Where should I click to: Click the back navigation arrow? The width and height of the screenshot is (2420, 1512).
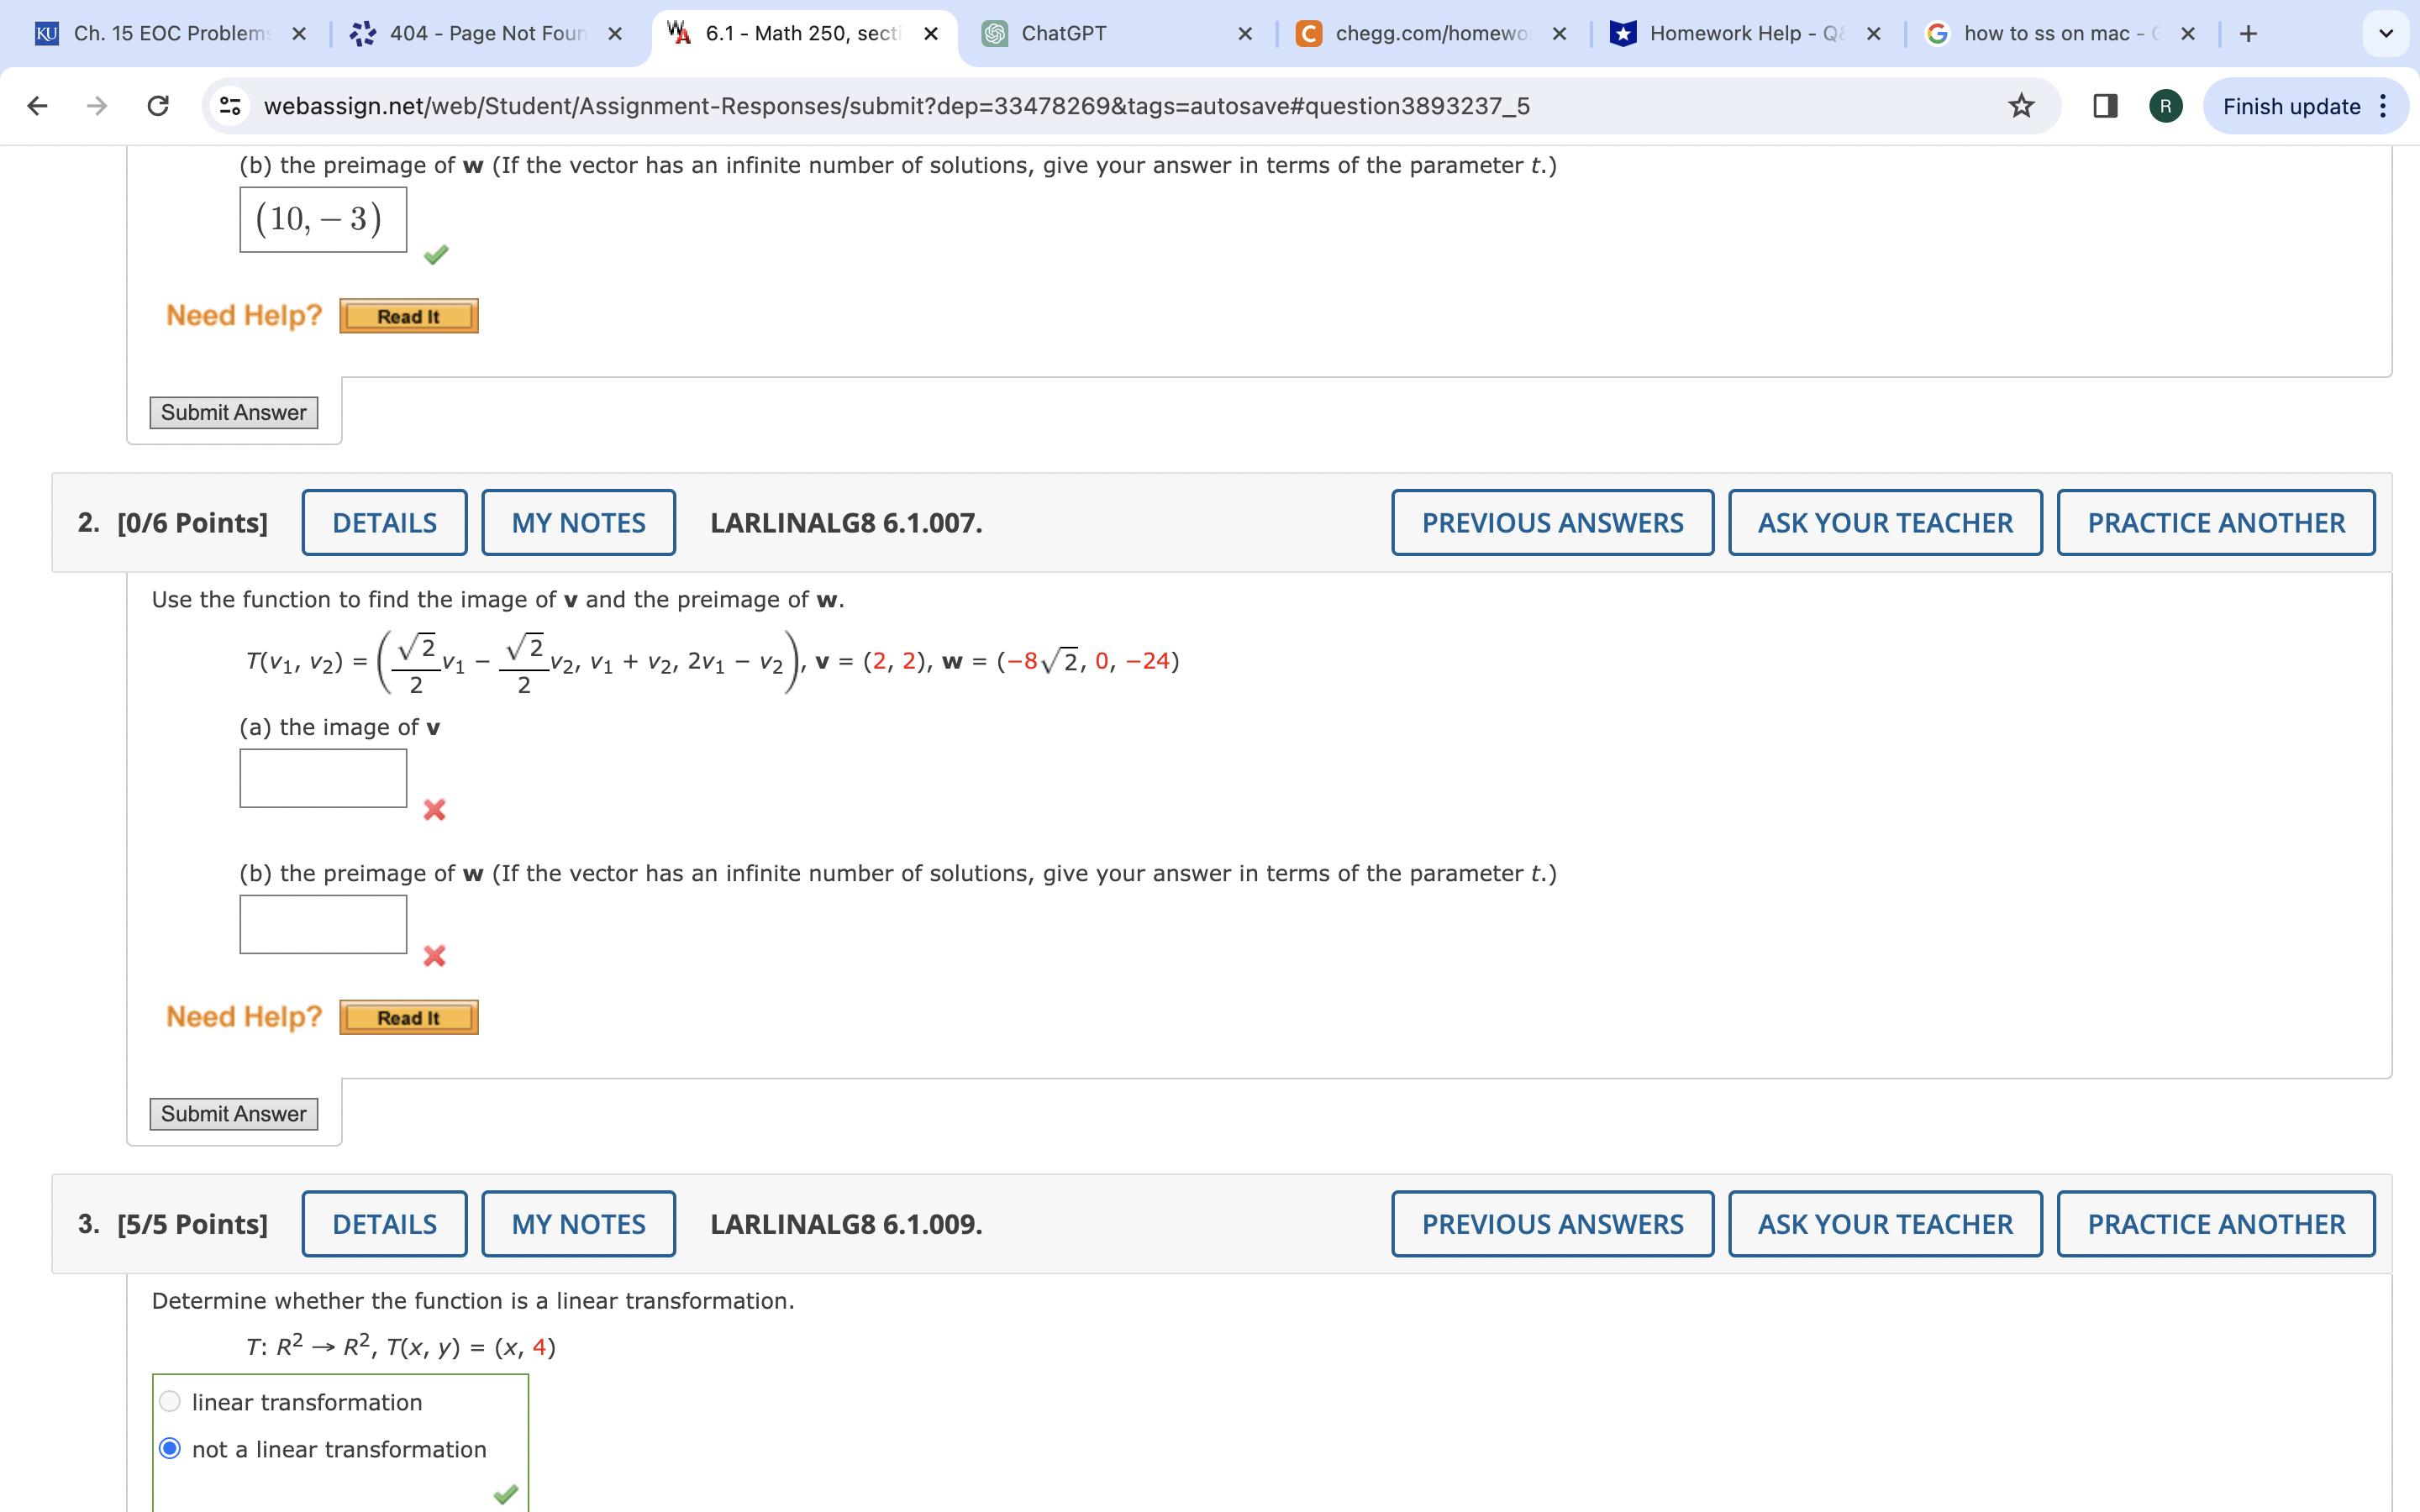tap(38, 106)
